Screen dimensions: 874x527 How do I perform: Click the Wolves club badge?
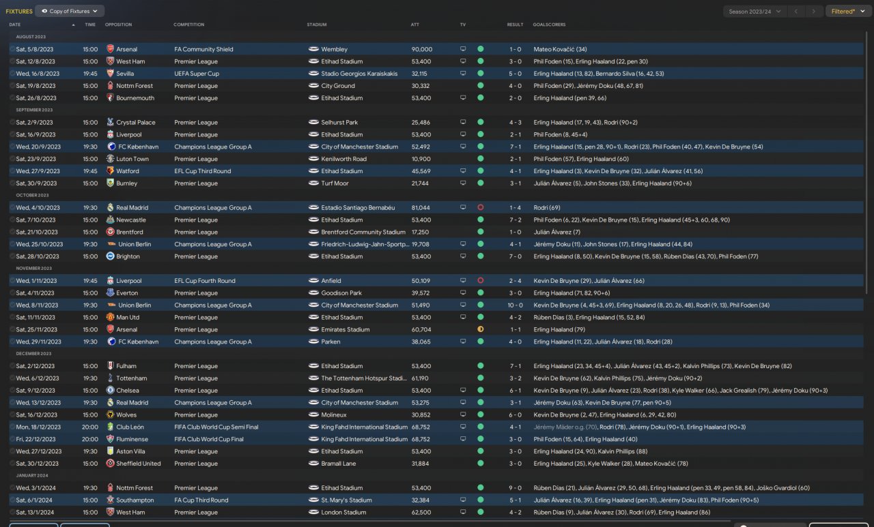111,415
